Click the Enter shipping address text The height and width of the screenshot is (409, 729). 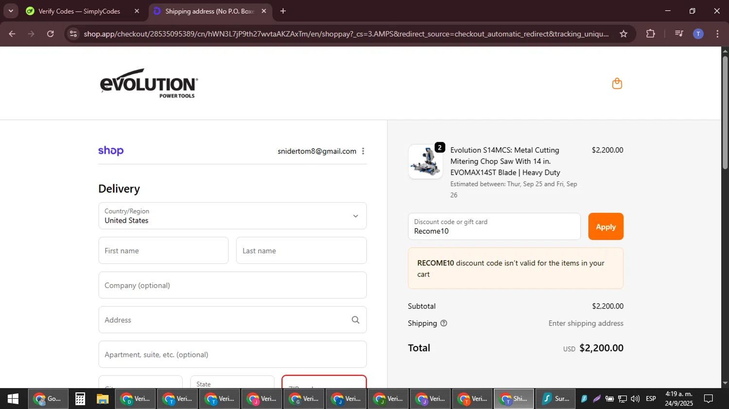[x=586, y=323]
